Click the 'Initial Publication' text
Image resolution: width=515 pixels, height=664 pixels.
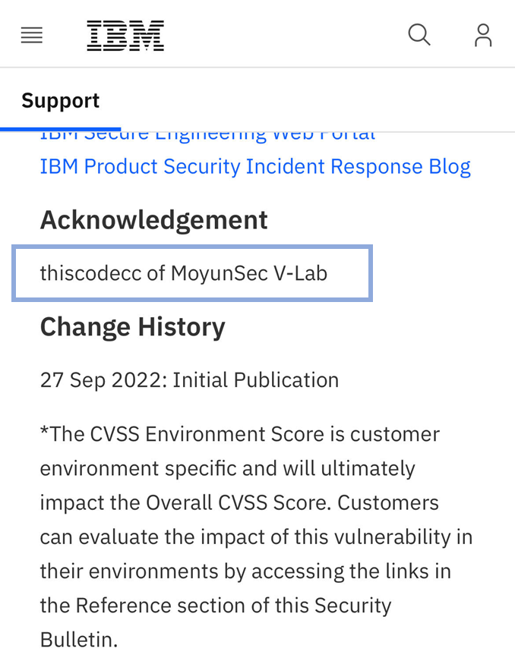click(x=256, y=379)
